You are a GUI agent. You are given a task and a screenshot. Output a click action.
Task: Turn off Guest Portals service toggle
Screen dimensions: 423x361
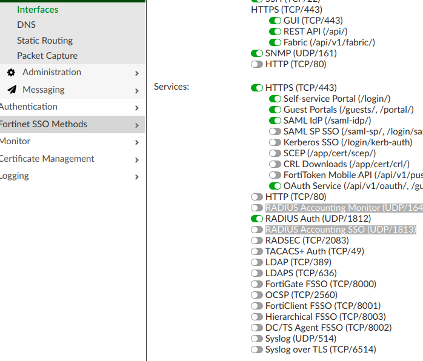275,110
